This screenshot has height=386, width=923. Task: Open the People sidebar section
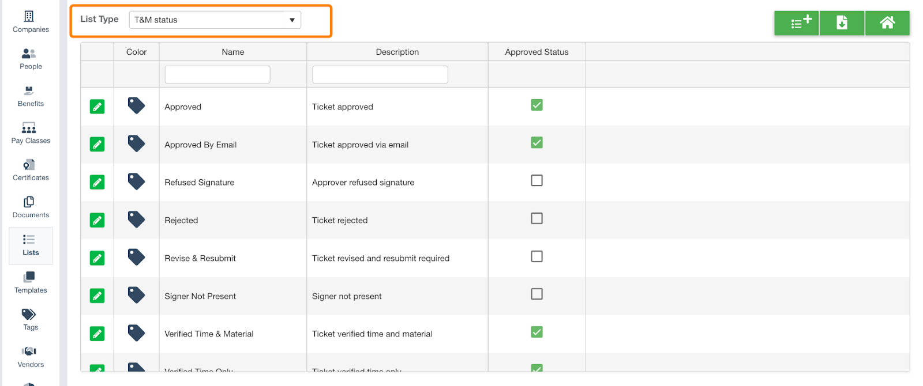[x=31, y=59]
